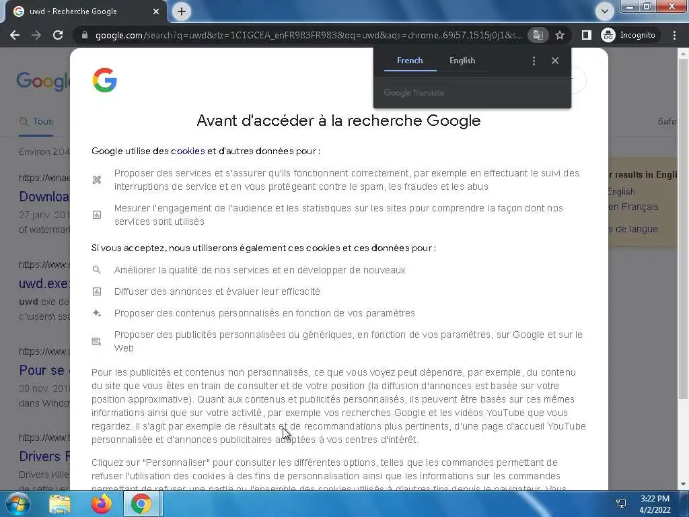Click the browser forward arrow

pos(36,35)
